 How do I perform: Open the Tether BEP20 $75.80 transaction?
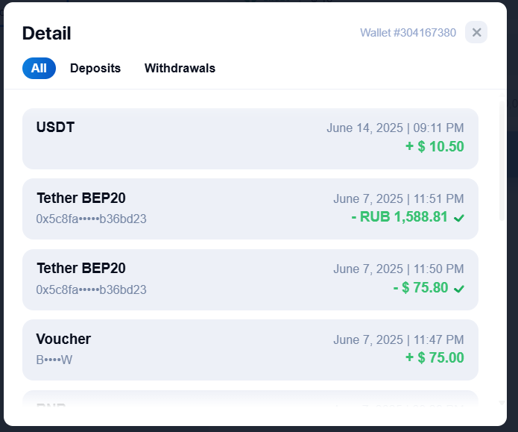tap(250, 280)
